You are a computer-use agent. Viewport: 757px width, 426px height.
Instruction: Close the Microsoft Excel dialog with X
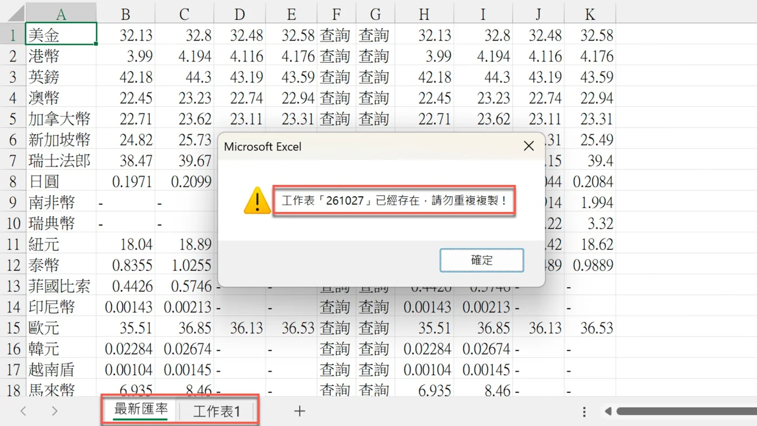[529, 146]
